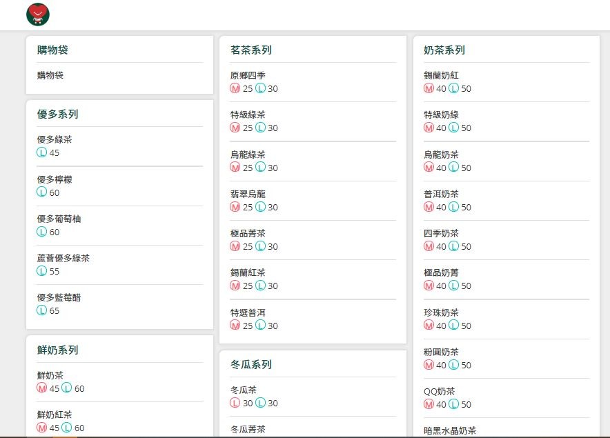Click the 鮮奶系列 category heading

click(58, 350)
